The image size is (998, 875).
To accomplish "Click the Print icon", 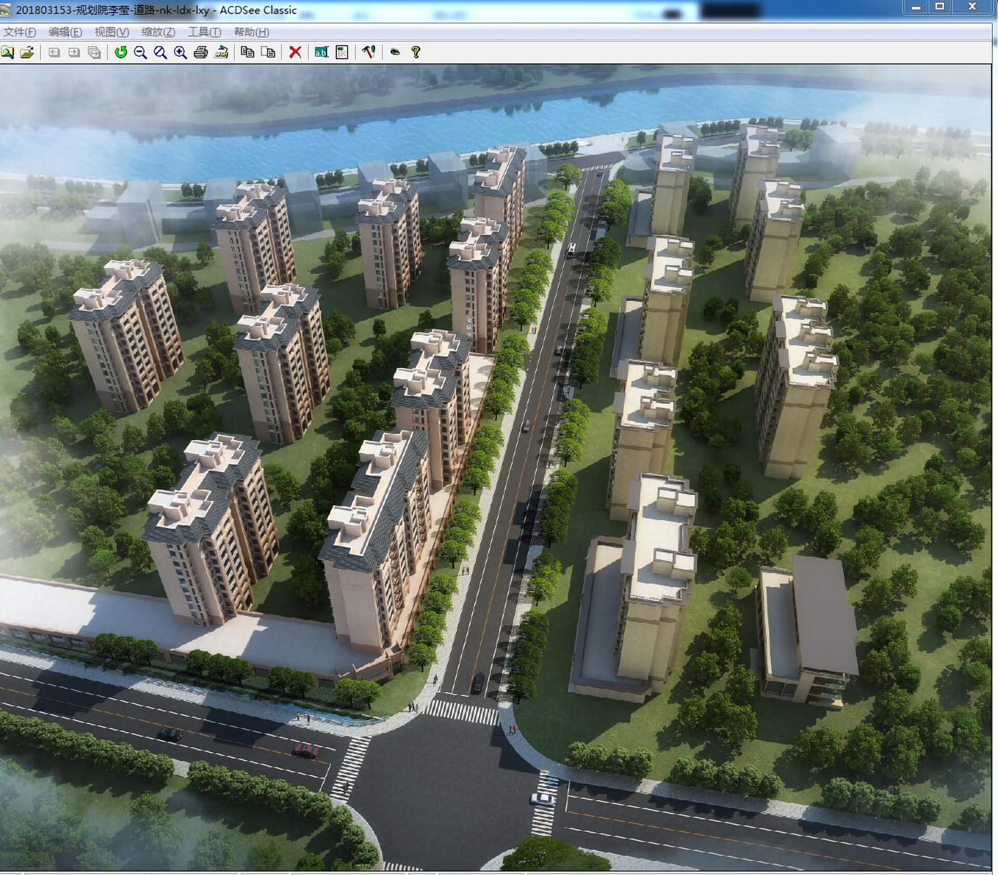I will [x=201, y=52].
